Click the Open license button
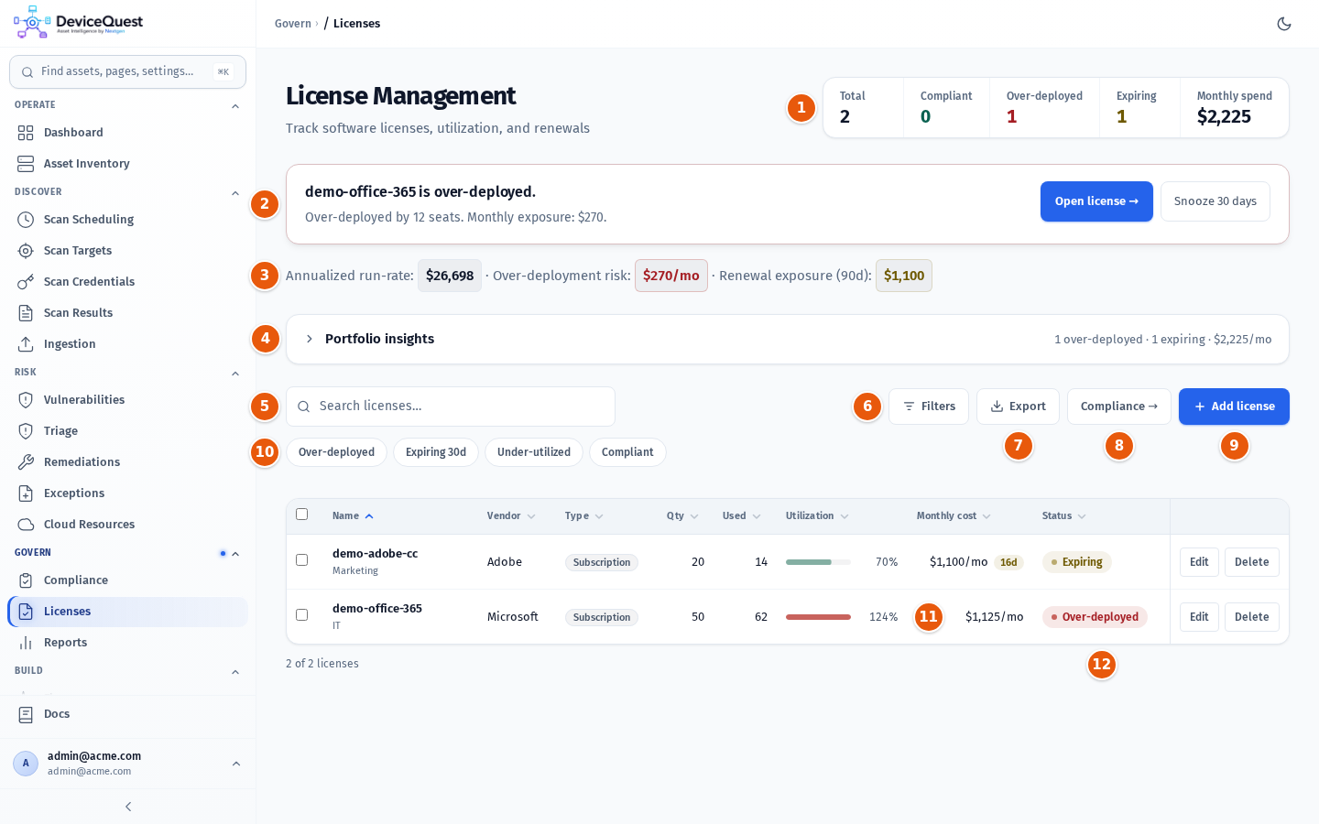This screenshot has height=824, width=1319. [x=1096, y=201]
